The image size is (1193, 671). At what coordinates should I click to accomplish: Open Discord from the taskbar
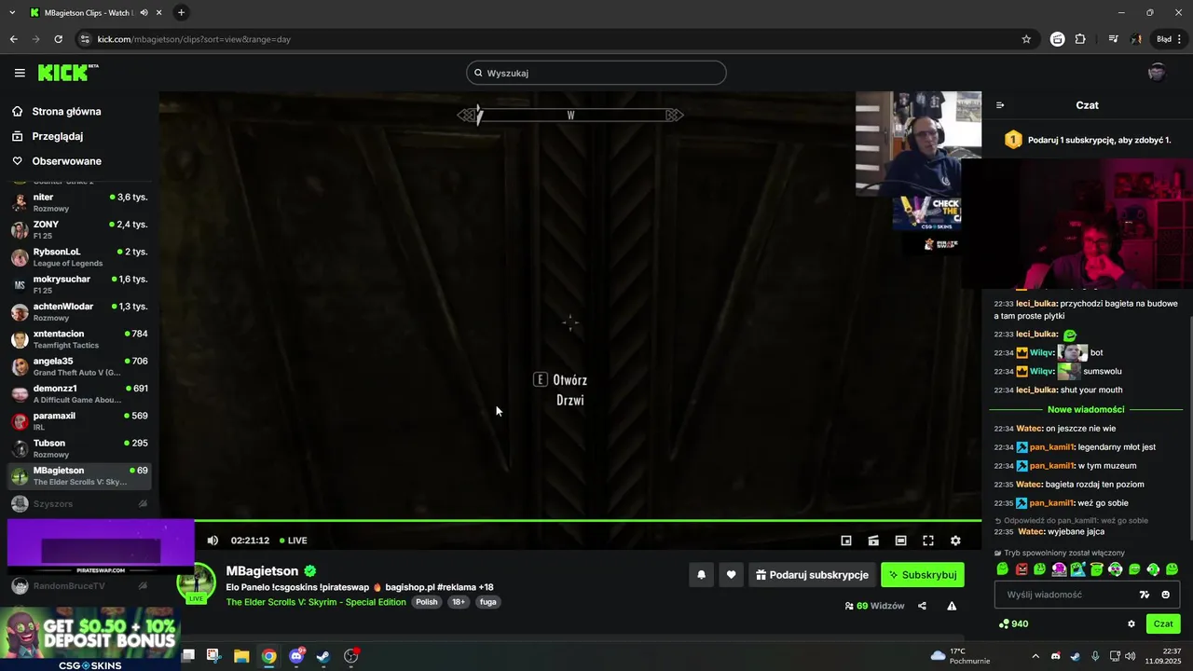tap(297, 656)
